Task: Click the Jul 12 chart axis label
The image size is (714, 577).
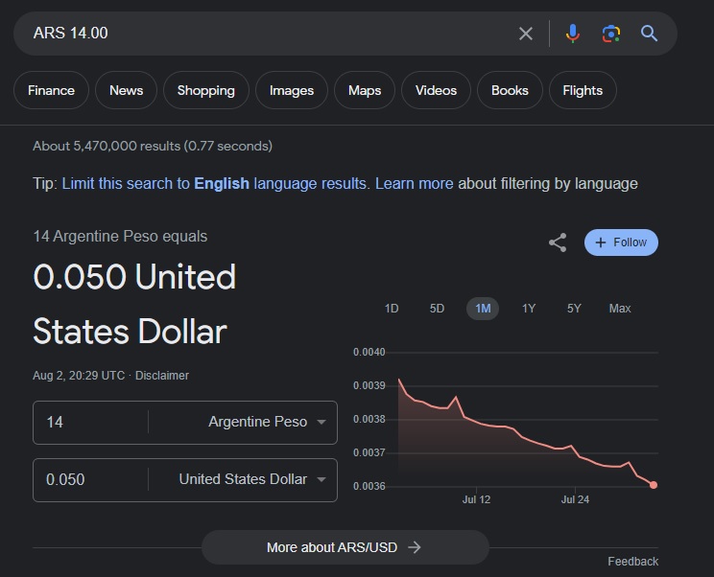Action: click(476, 499)
